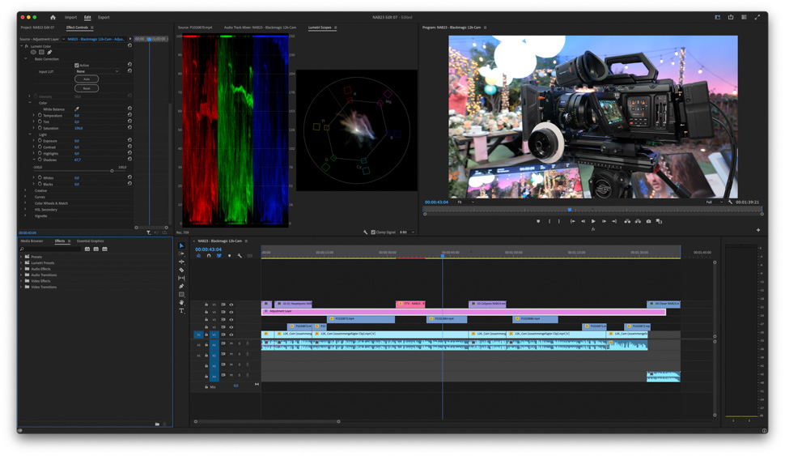Click Export Frame camera icon

tap(648, 221)
